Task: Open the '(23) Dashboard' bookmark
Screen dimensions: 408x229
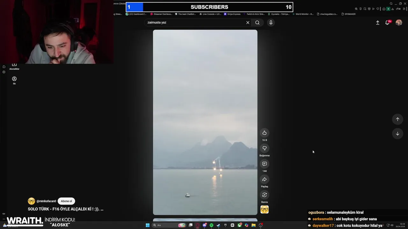Action: point(136,14)
